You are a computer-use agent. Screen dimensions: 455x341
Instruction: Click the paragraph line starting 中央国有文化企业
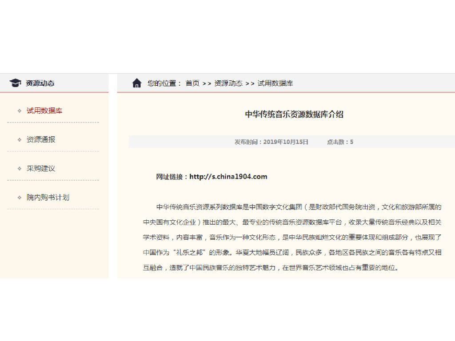292,222
